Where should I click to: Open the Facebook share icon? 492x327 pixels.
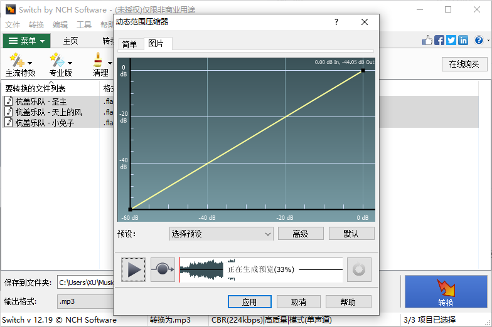coord(439,40)
